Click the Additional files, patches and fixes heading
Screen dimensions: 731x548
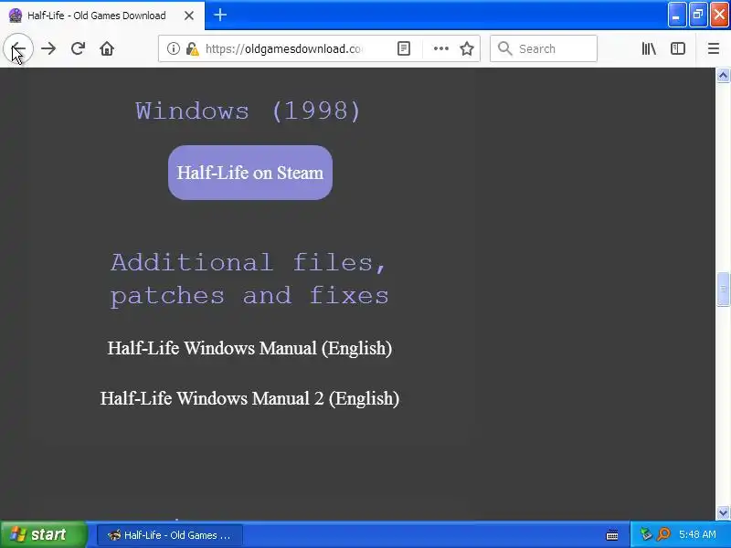249,279
